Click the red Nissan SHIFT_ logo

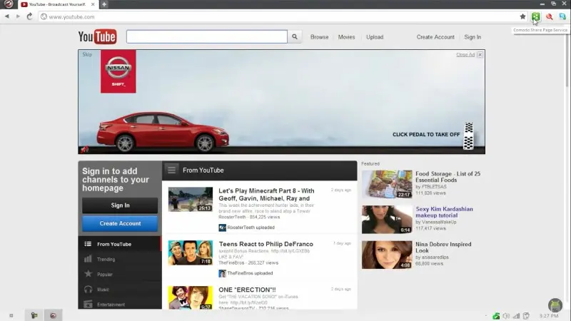pos(118,71)
